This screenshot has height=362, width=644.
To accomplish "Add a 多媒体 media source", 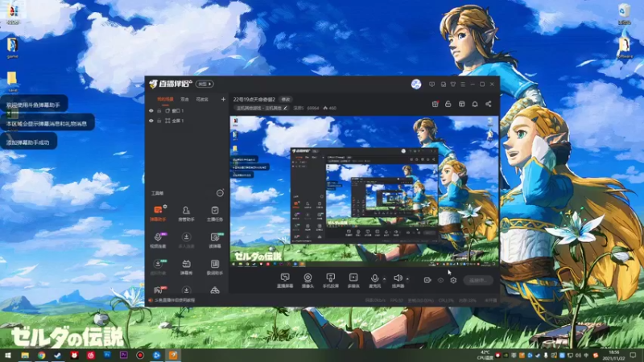I will coord(353,280).
